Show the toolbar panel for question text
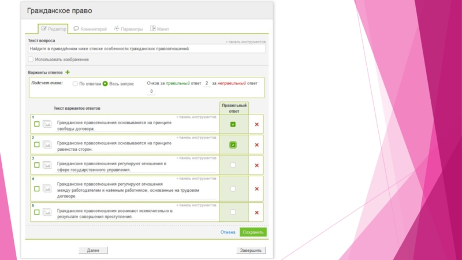Image resolution: width=462 pixels, height=260 pixels. click(245, 42)
